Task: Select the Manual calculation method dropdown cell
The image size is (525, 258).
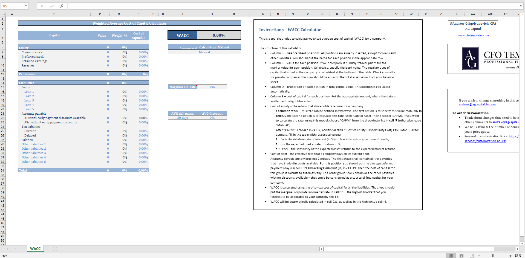Action: point(204,52)
